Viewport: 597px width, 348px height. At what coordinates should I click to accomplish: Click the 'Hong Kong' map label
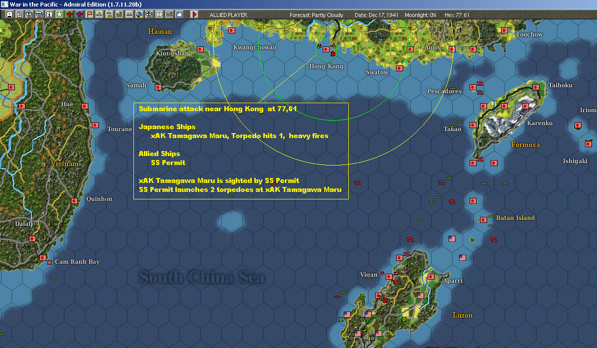[x=326, y=66]
